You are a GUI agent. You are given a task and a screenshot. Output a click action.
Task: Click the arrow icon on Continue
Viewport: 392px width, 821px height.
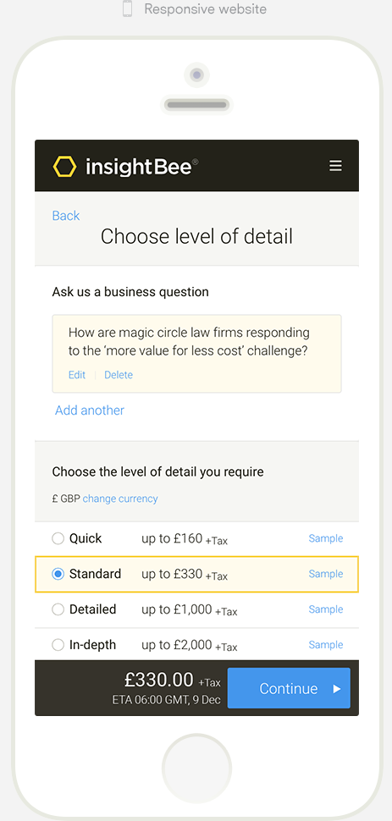(337, 688)
